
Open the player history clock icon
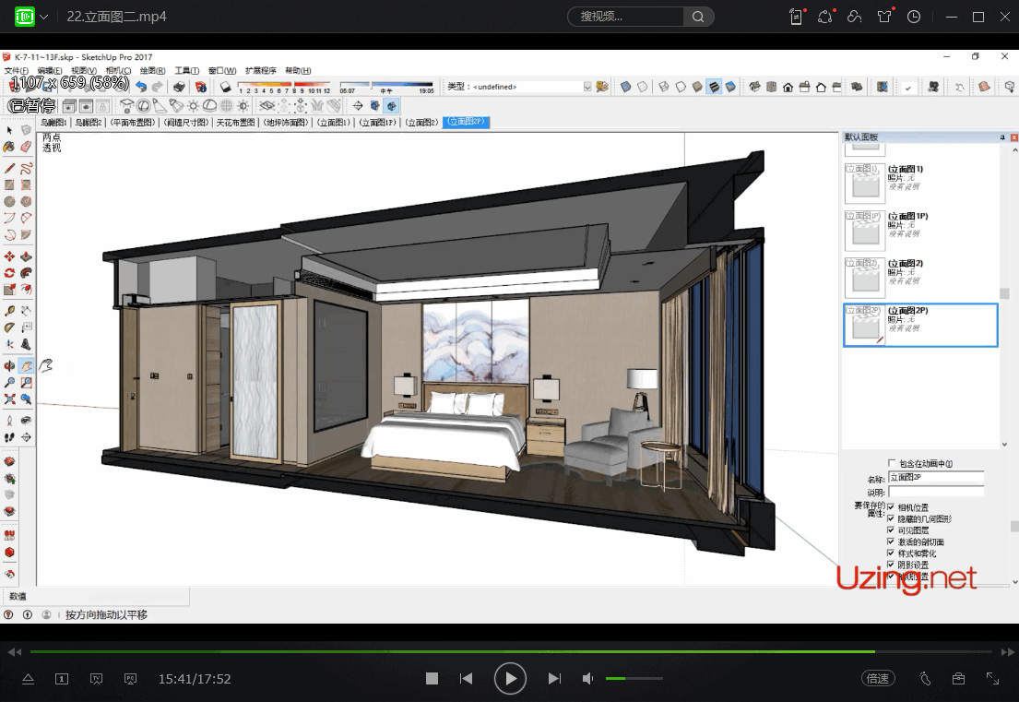[914, 17]
